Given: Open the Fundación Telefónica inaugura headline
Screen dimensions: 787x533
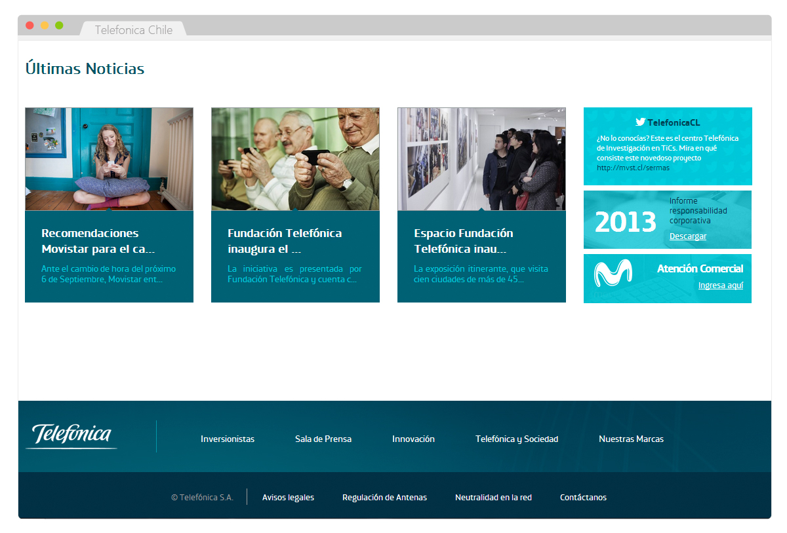Looking at the screenshot, I should [x=285, y=241].
